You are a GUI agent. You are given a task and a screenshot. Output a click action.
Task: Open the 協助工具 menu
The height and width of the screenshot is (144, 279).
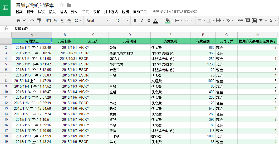pyautogui.click(x=140, y=12)
